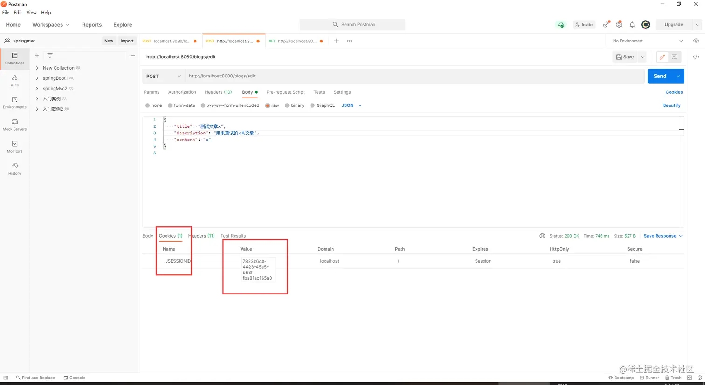Open the user avatar menu
The width and height of the screenshot is (705, 385).
tap(645, 25)
